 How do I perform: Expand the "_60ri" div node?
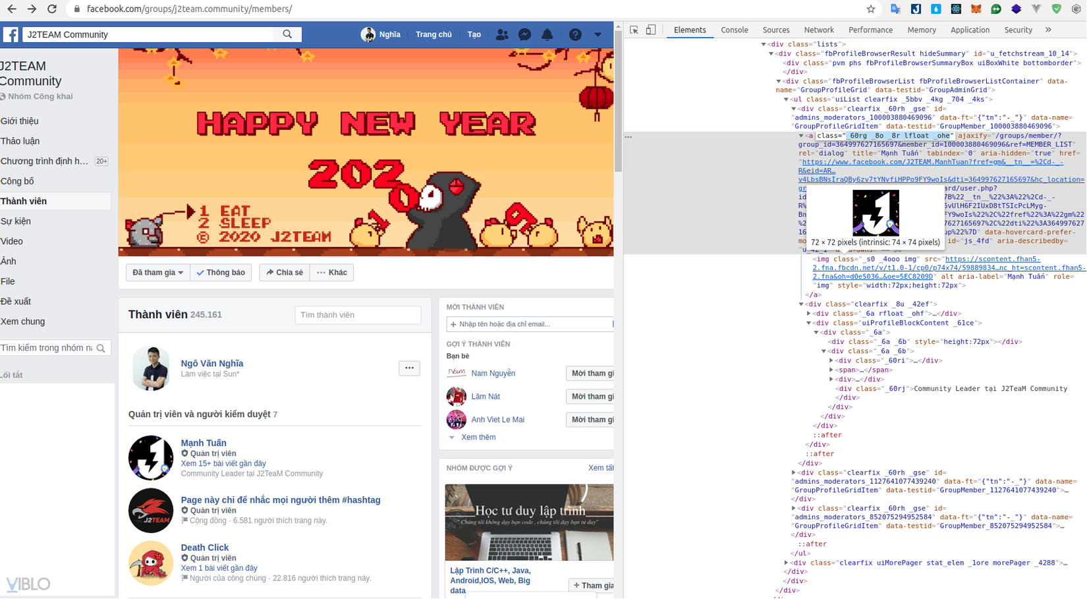coord(831,360)
